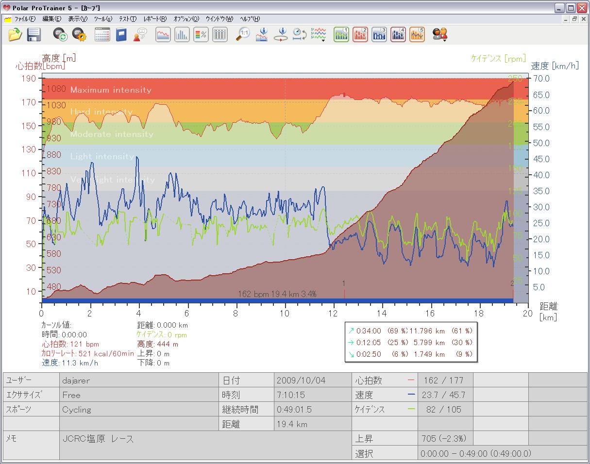Viewport: 590px width, 464px height.
Task: Click the person with speech bubble icon
Action: point(140,34)
